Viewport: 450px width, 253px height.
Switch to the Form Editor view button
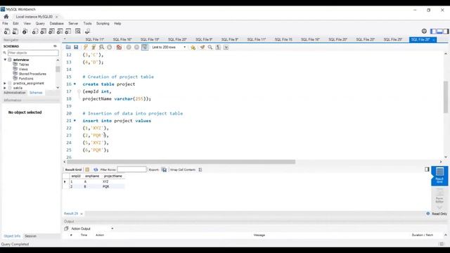(x=439, y=195)
